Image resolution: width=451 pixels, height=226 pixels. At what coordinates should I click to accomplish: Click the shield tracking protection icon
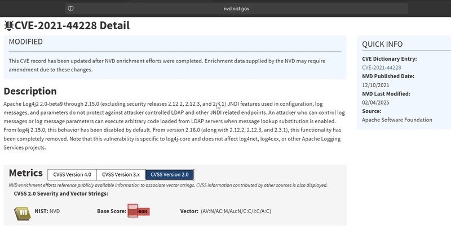(70, 8)
